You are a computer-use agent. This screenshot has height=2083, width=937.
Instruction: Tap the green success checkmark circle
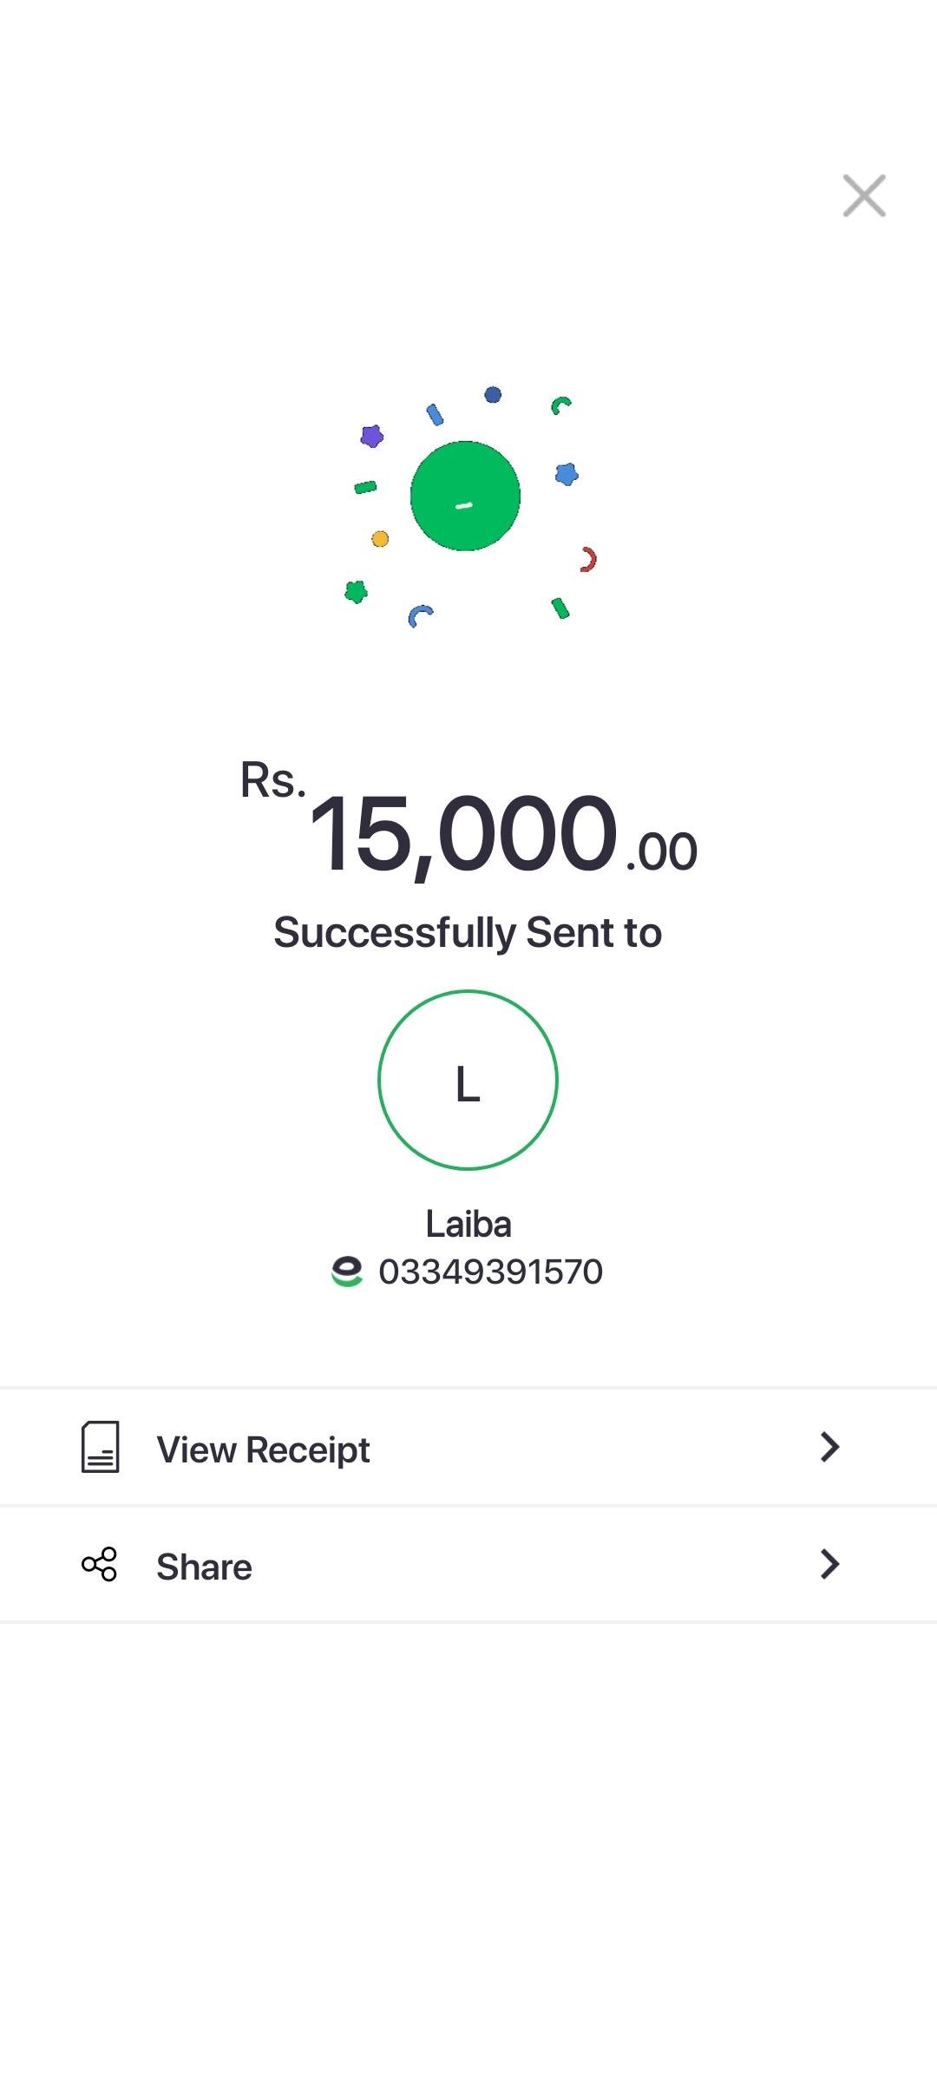tap(465, 496)
